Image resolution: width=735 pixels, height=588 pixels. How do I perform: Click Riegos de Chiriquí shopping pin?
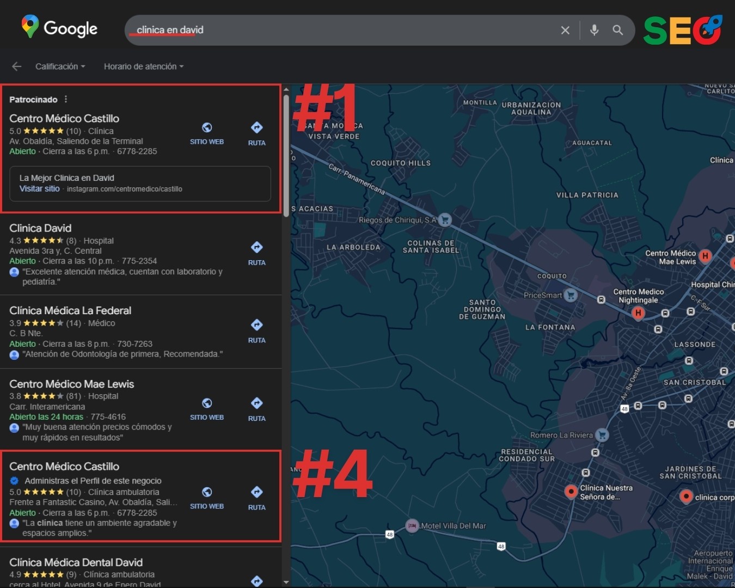pyautogui.click(x=445, y=220)
